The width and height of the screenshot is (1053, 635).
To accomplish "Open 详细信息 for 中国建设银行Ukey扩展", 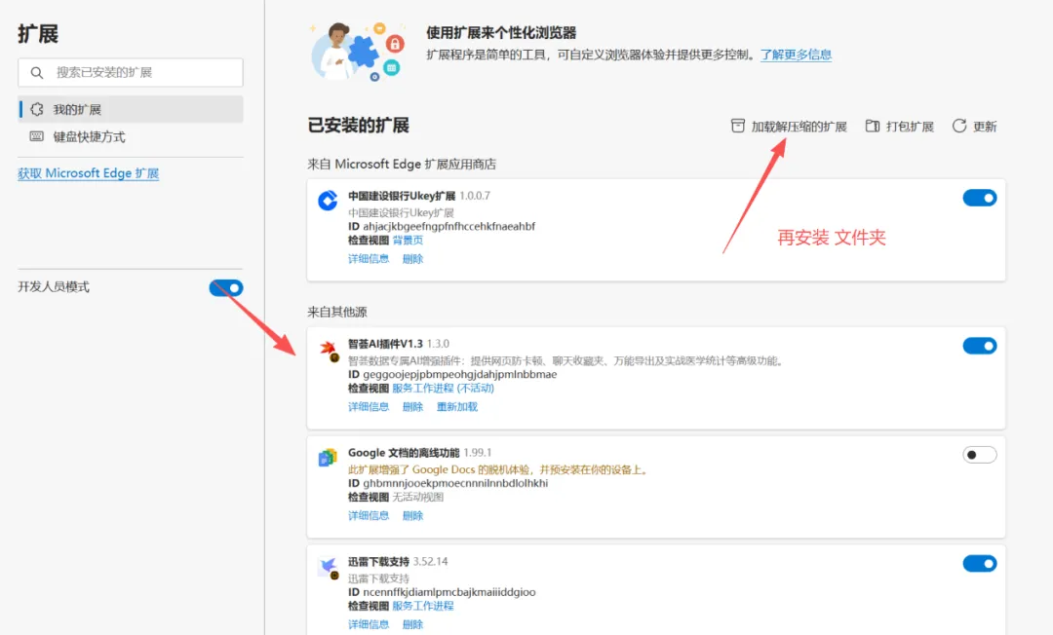I will point(369,259).
